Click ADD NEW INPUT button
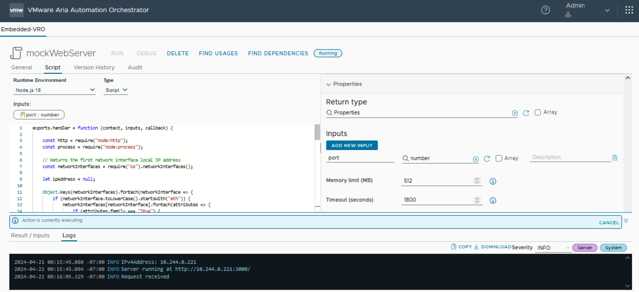This screenshot has width=639, height=292. pyautogui.click(x=352, y=146)
